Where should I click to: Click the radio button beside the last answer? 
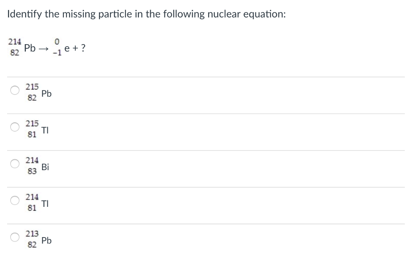(14, 237)
